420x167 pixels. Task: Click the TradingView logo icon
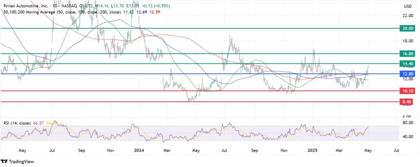tap(5, 162)
